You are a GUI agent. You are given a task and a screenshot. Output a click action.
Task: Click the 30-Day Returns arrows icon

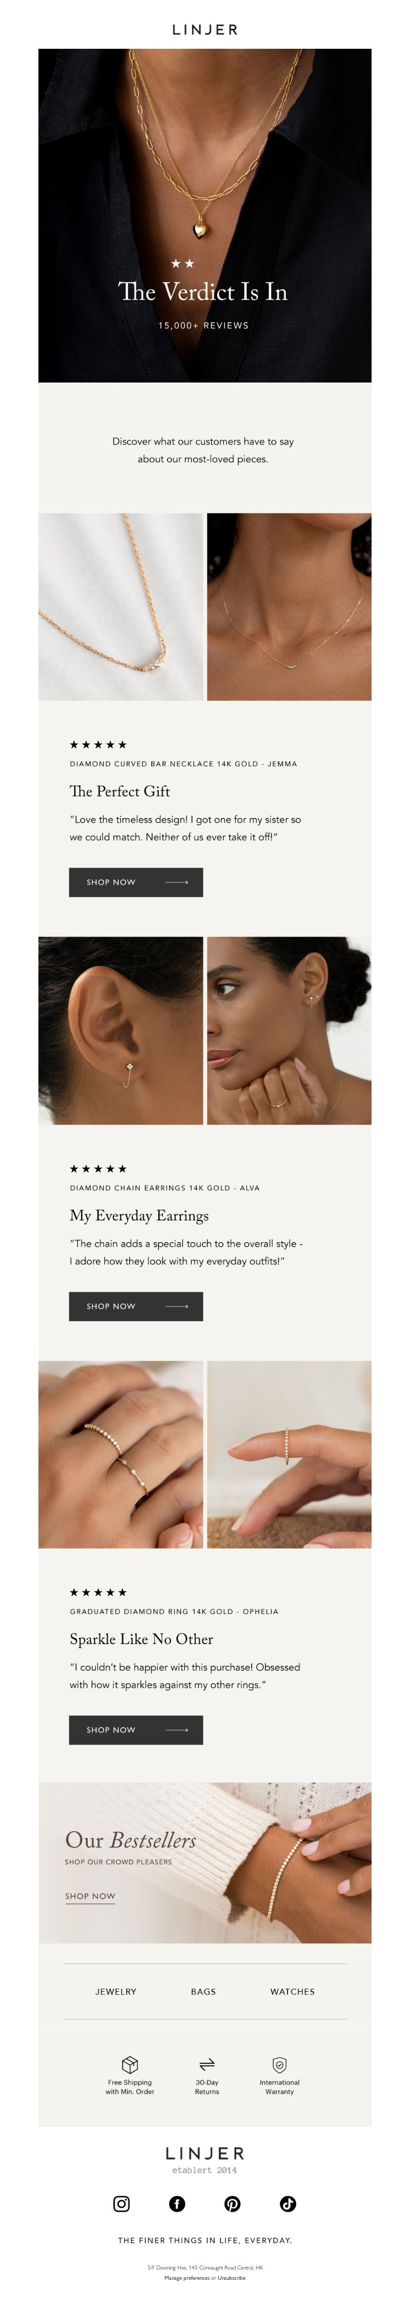click(x=207, y=2064)
